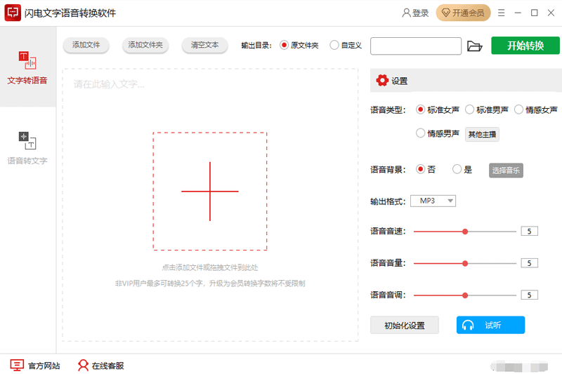This screenshot has height=374, width=562.
Task: Open 其他主播 to see more voices
Action: coord(482,134)
